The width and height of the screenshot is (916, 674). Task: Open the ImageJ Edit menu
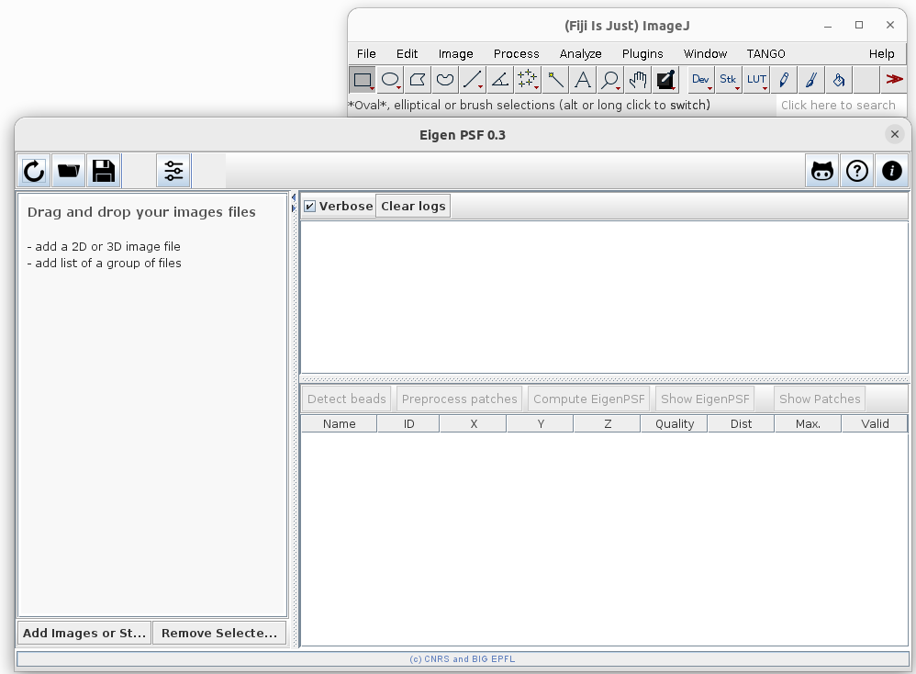(407, 54)
